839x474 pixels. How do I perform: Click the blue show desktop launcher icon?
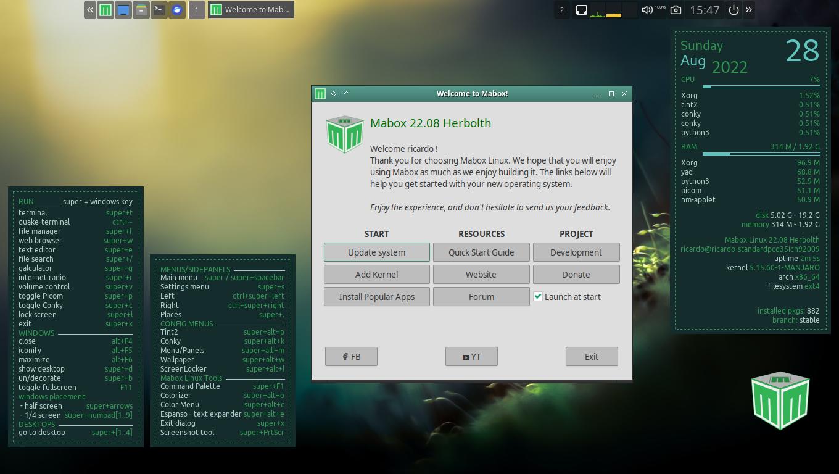[123, 10]
